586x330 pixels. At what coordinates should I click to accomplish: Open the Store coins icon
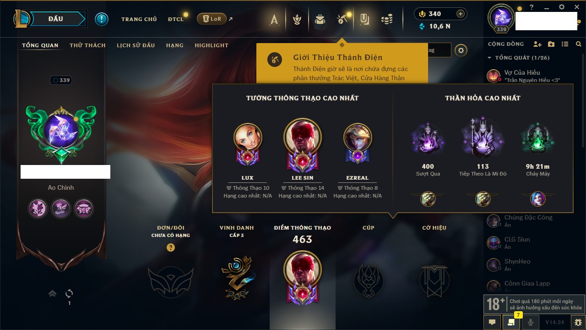(387, 19)
